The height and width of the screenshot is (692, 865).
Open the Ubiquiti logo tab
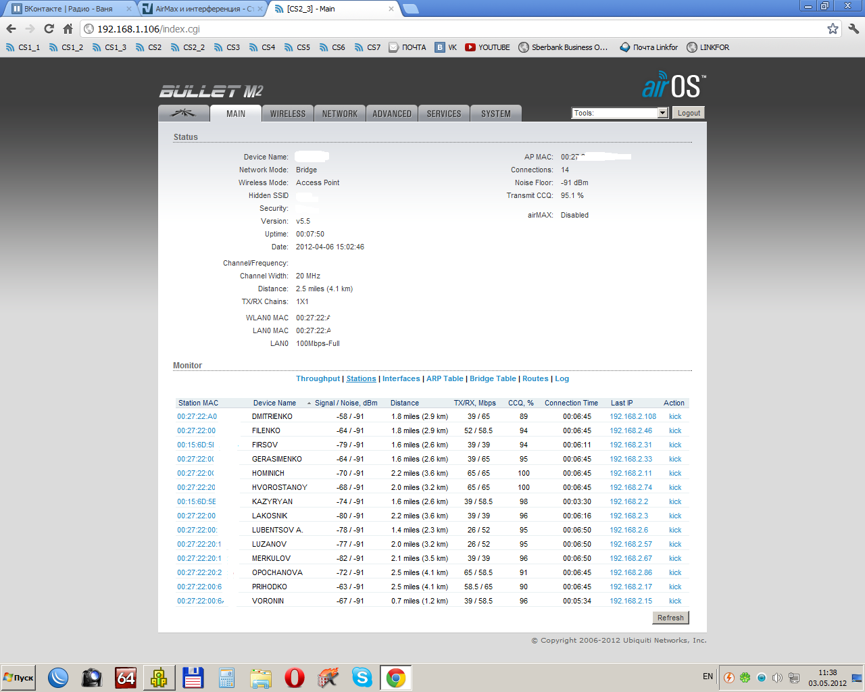click(x=183, y=113)
